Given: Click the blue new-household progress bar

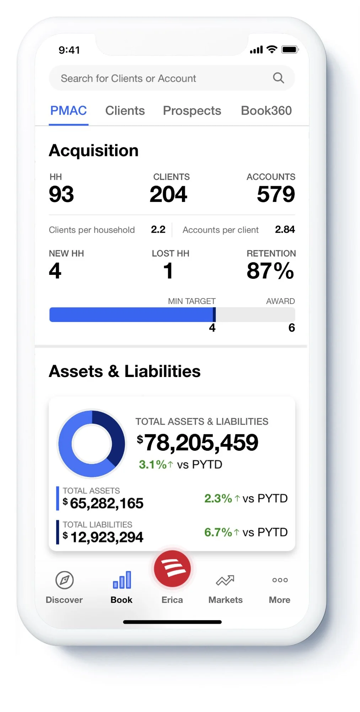Looking at the screenshot, I should (x=131, y=315).
